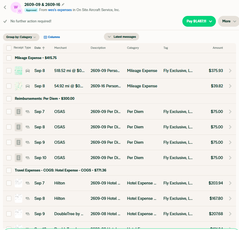Open receipt thumbnail for Sep 7 Hilton
Image resolution: width=239 pixels, height=230 pixels.
click(x=19, y=183)
